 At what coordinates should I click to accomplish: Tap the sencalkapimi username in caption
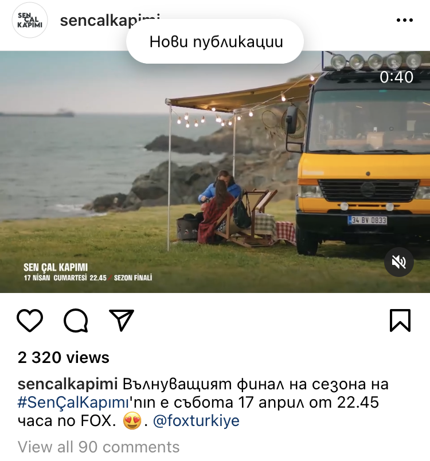click(68, 384)
